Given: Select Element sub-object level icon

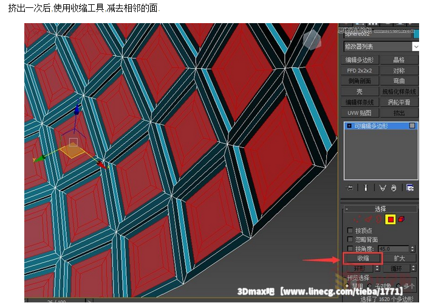Looking at the screenshot, I should coord(401,219).
